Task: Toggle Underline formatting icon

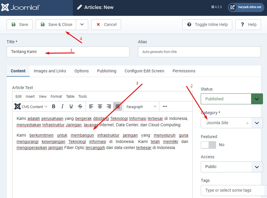Action: (x=71, y=107)
